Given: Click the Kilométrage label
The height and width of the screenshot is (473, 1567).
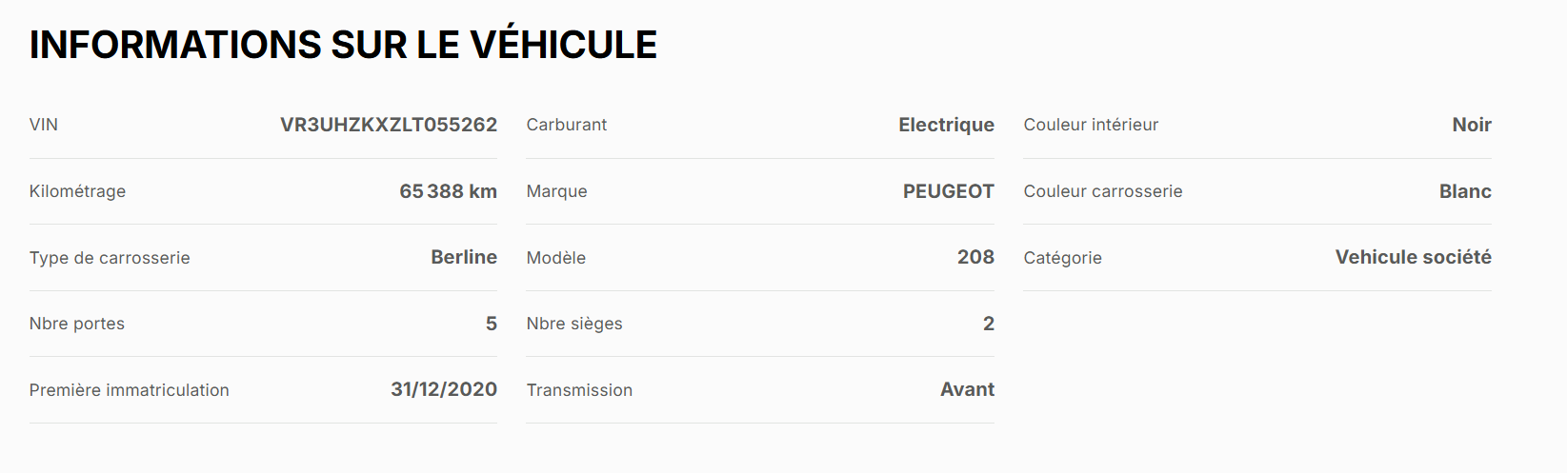Looking at the screenshot, I should pyautogui.click(x=77, y=191).
